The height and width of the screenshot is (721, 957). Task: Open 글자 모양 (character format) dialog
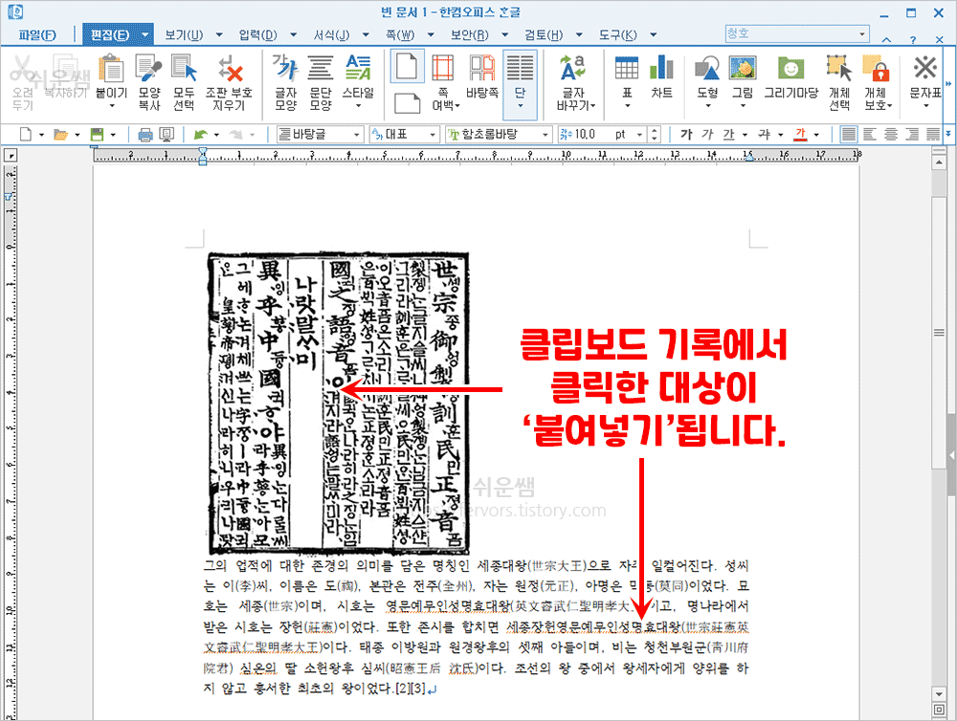tap(285, 81)
